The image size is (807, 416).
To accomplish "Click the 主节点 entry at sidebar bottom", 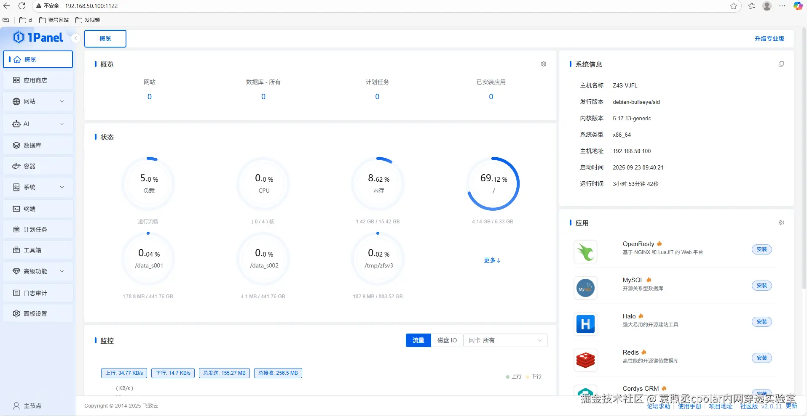I will coord(27,405).
